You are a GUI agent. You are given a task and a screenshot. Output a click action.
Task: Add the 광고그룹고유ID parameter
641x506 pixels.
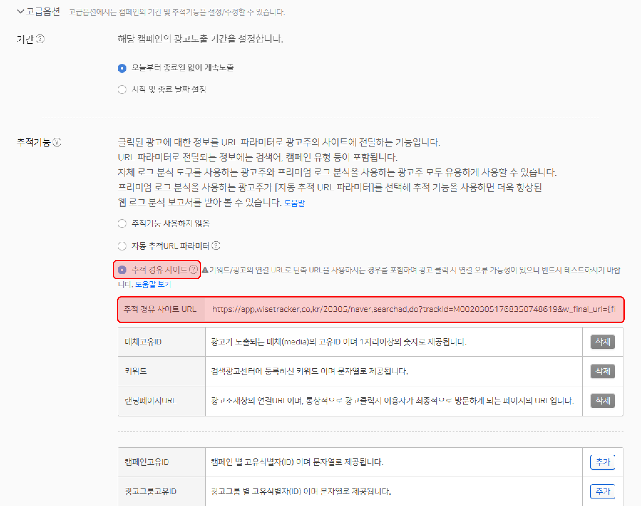tap(603, 491)
